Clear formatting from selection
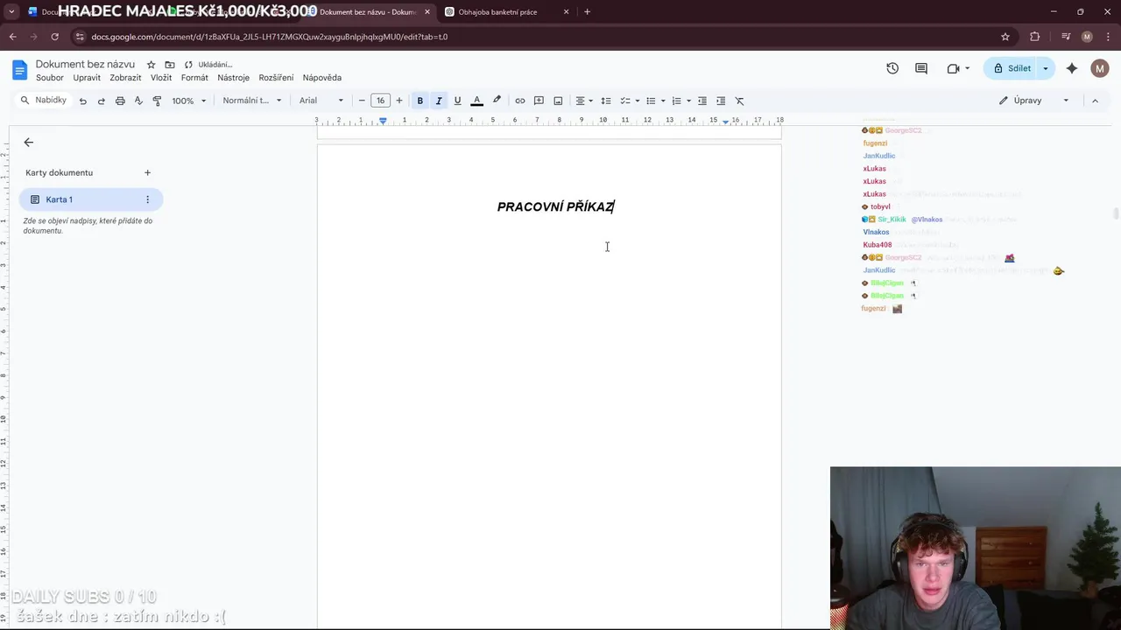This screenshot has width=1121, height=630. (739, 101)
